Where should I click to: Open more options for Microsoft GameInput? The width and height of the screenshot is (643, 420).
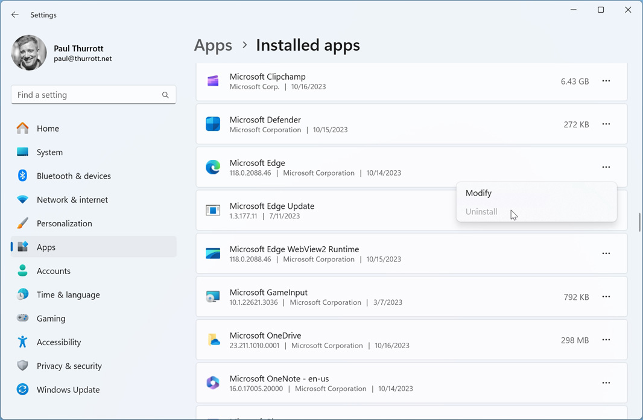pos(606,297)
